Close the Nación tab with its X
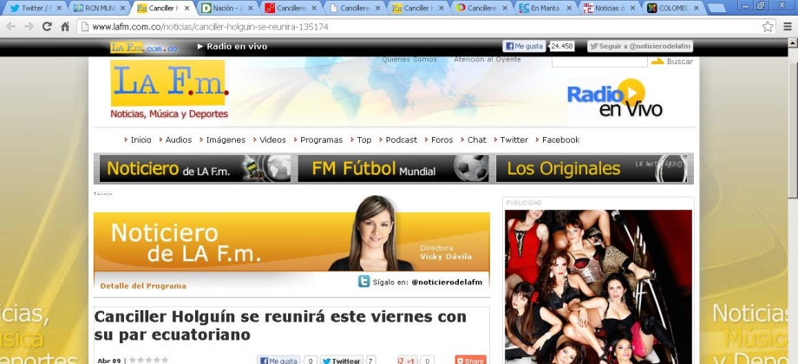This screenshot has height=364, width=798. point(250,8)
